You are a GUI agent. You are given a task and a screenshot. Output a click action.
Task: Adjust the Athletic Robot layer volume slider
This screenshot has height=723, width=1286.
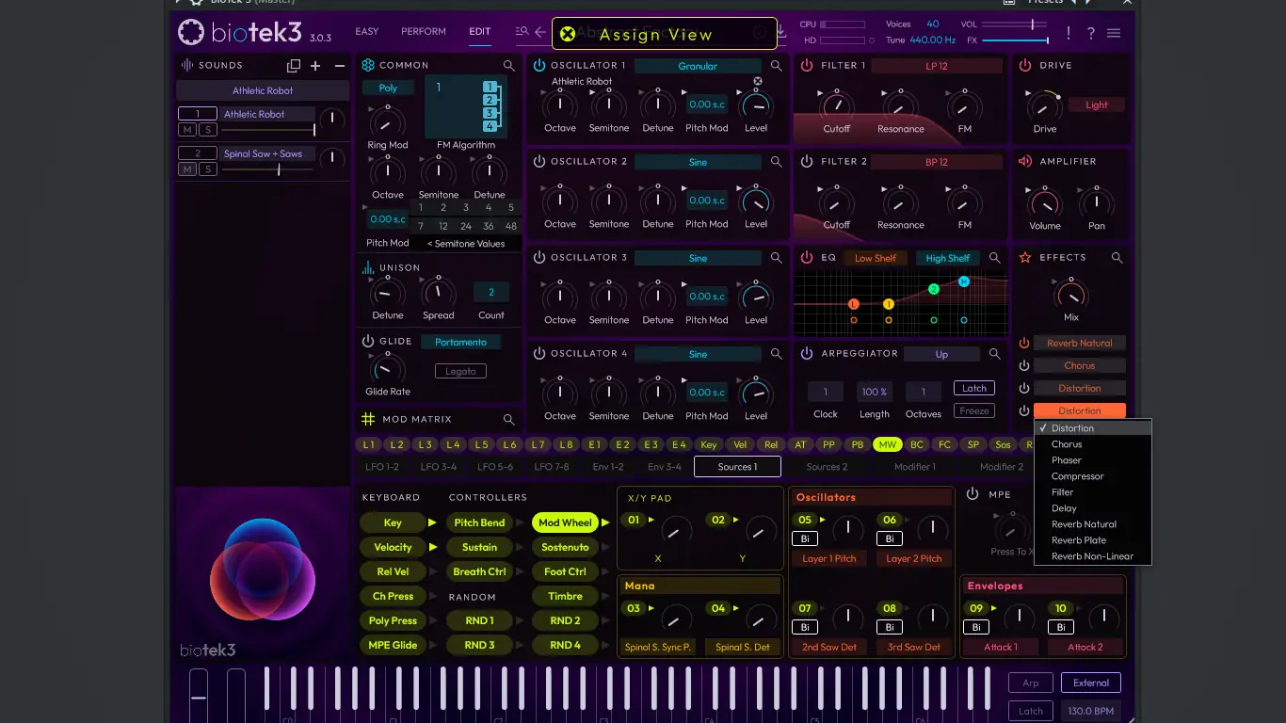pyautogui.click(x=268, y=130)
